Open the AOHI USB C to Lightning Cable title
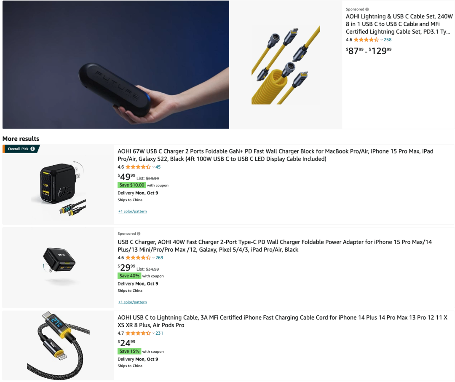Viewport: 455px width, 382px height. [282, 321]
